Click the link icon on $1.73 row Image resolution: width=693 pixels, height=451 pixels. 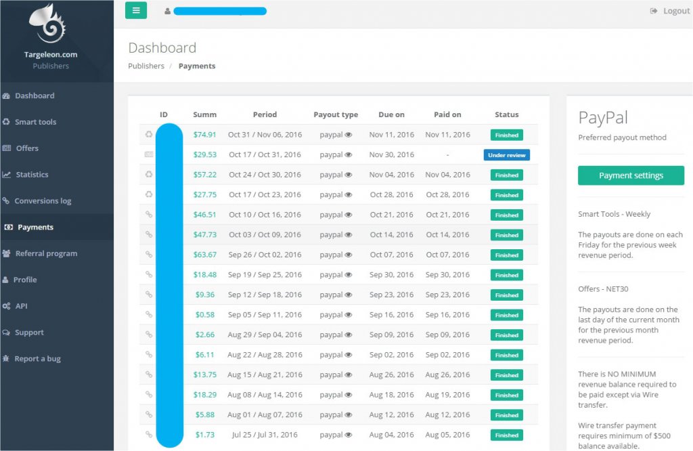149,435
